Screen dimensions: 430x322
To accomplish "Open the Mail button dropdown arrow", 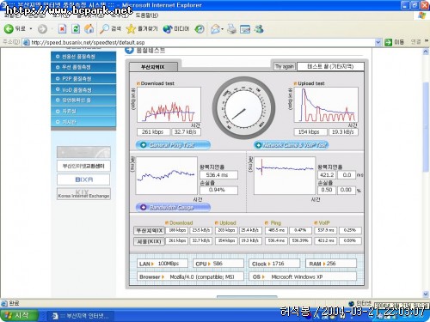I will click(222, 29).
